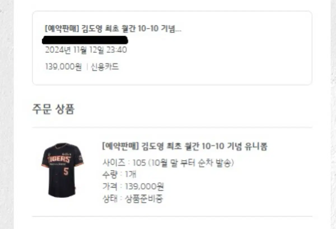Click the sleeve patch on the jersey image
This screenshot has width=336, height=229.
80,157
